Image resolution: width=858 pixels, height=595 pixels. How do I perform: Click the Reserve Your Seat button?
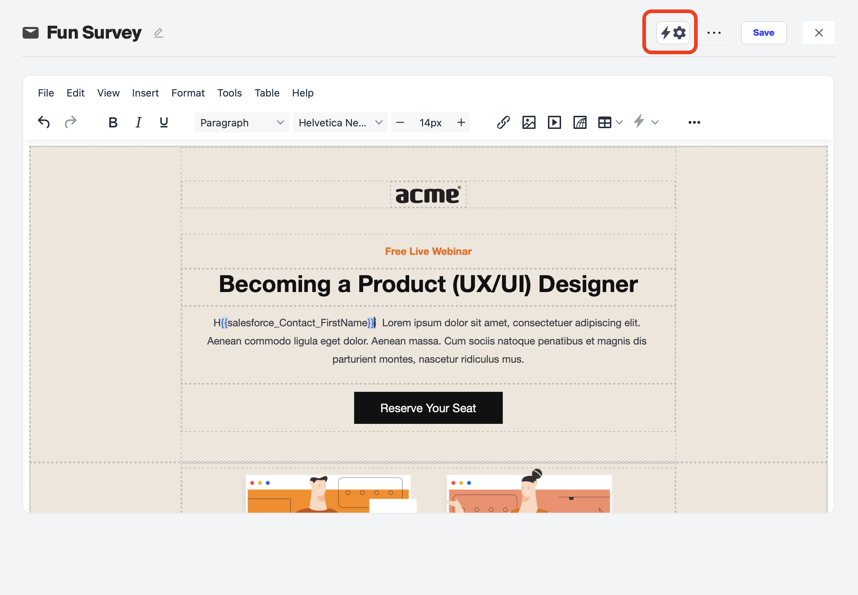(x=428, y=407)
